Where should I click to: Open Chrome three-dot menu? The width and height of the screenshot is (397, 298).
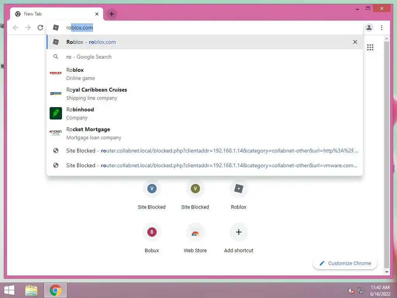[x=381, y=28]
